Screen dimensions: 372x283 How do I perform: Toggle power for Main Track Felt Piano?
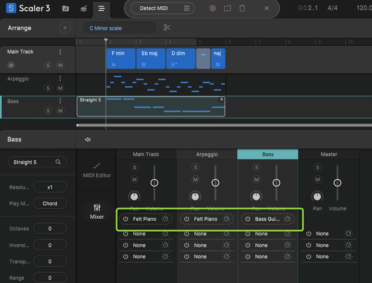126,219
